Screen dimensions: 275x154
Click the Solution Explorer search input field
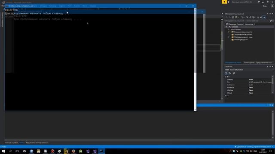pyautogui.click(x=247, y=21)
